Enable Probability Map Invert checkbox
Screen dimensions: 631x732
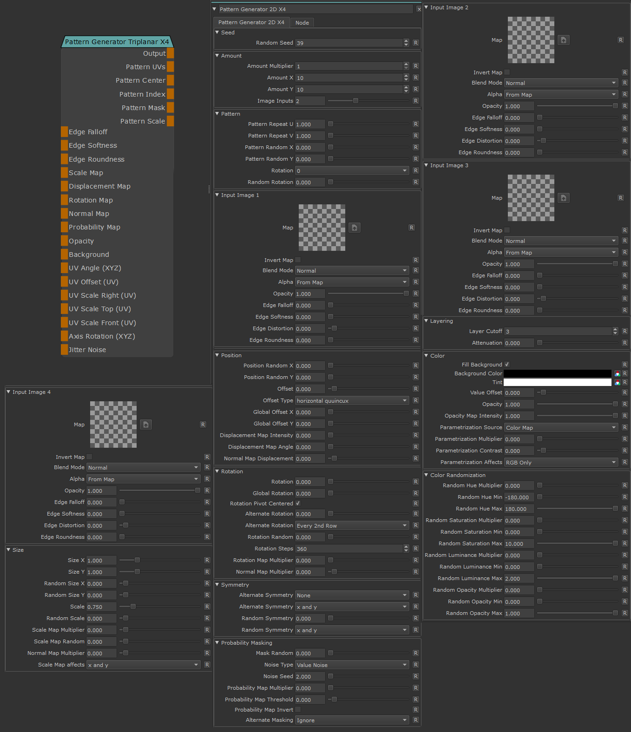(298, 710)
